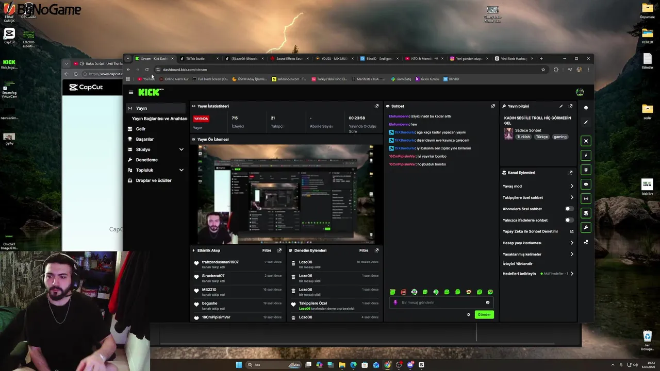Screen dimensions: 660x371
Task: Reload the dashboard.kick.com page
Action: pos(147,70)
